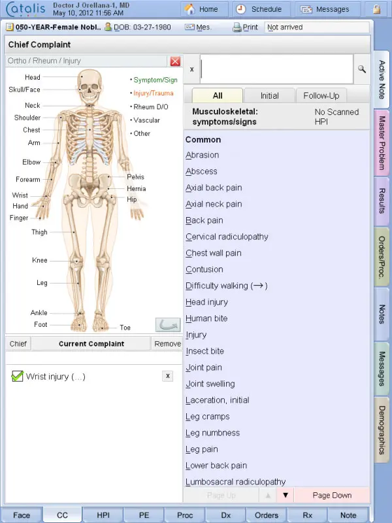Open the Orders/Proc. side tab
This screenshot has width=392, height=523.
coord(382,257)
